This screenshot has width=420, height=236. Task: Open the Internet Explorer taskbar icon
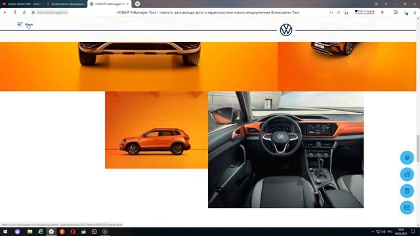tap(41, 231)
